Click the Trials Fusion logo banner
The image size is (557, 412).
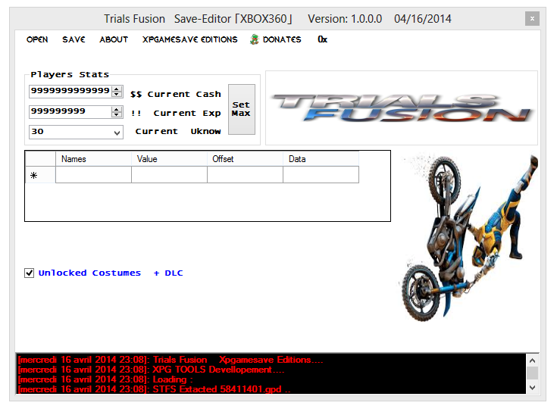[x=401, y=108]
